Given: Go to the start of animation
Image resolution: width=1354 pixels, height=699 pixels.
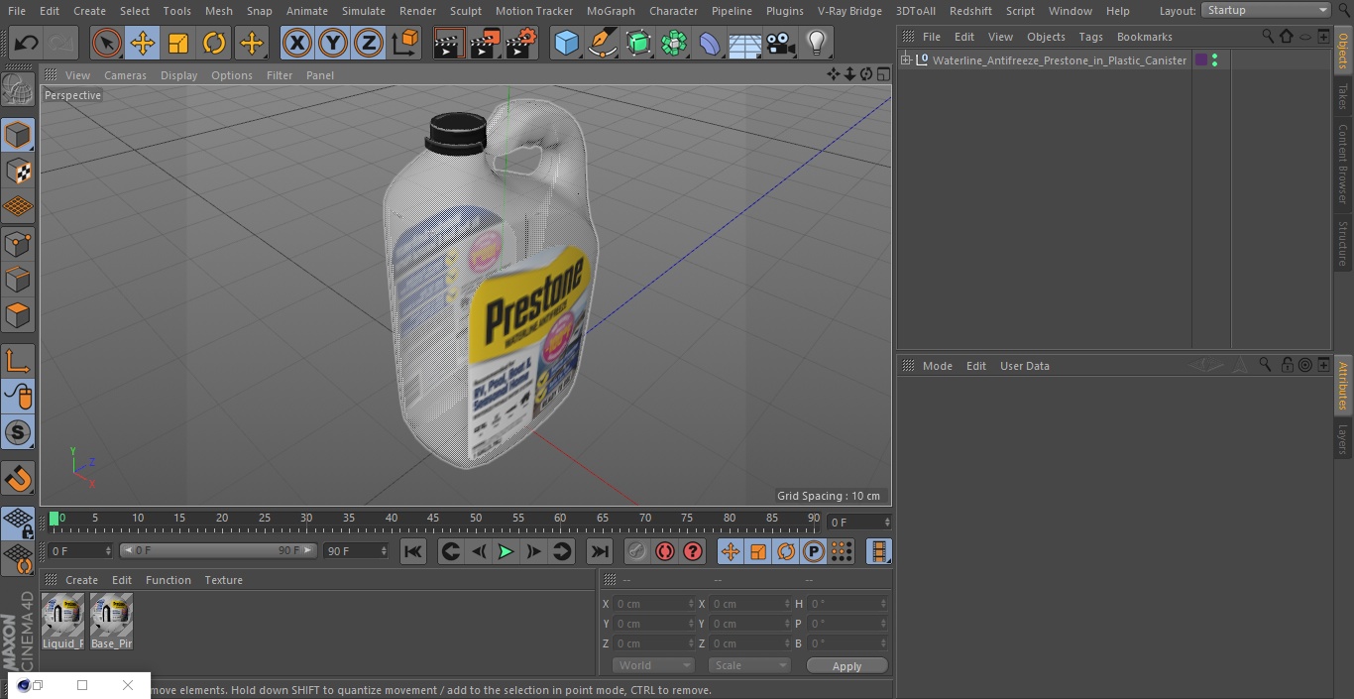Looking at the screenshot, I should coord(413,551).
